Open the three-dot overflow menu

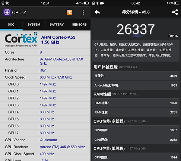(x=84, y=12)
